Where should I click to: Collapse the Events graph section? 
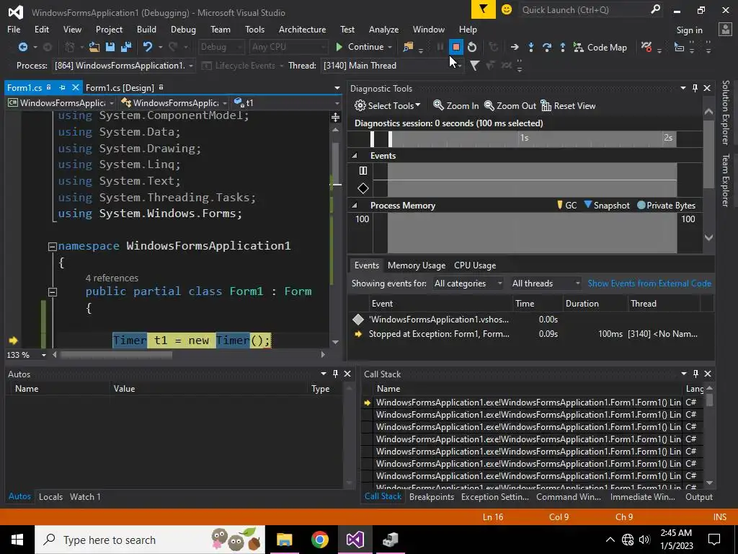(x=355, y=156)
